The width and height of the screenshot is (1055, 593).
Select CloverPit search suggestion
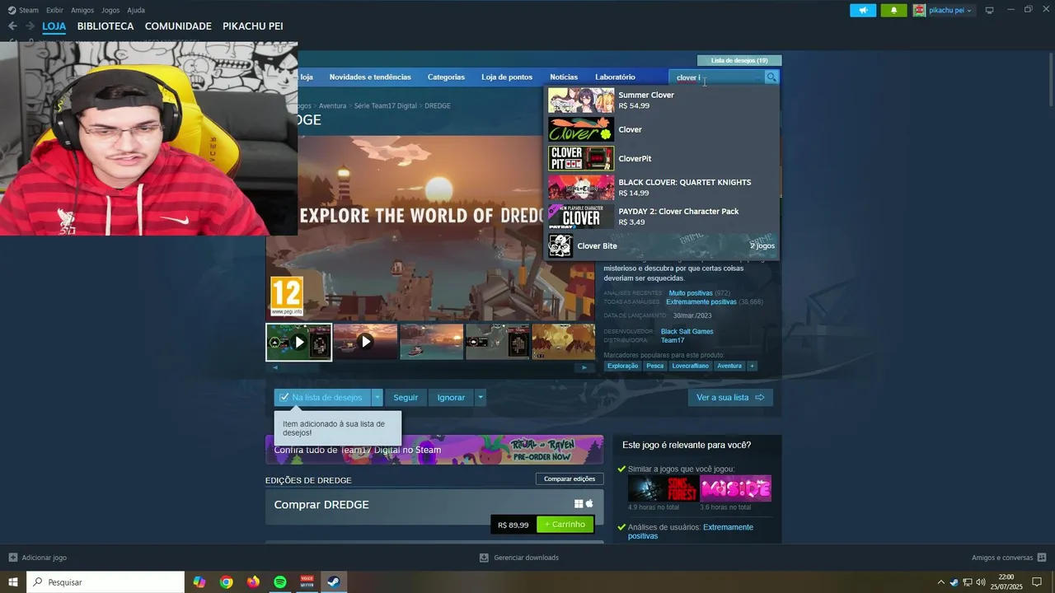click(662, 158)
